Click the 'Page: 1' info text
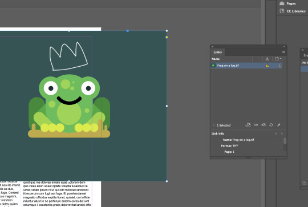 point(229,152)
